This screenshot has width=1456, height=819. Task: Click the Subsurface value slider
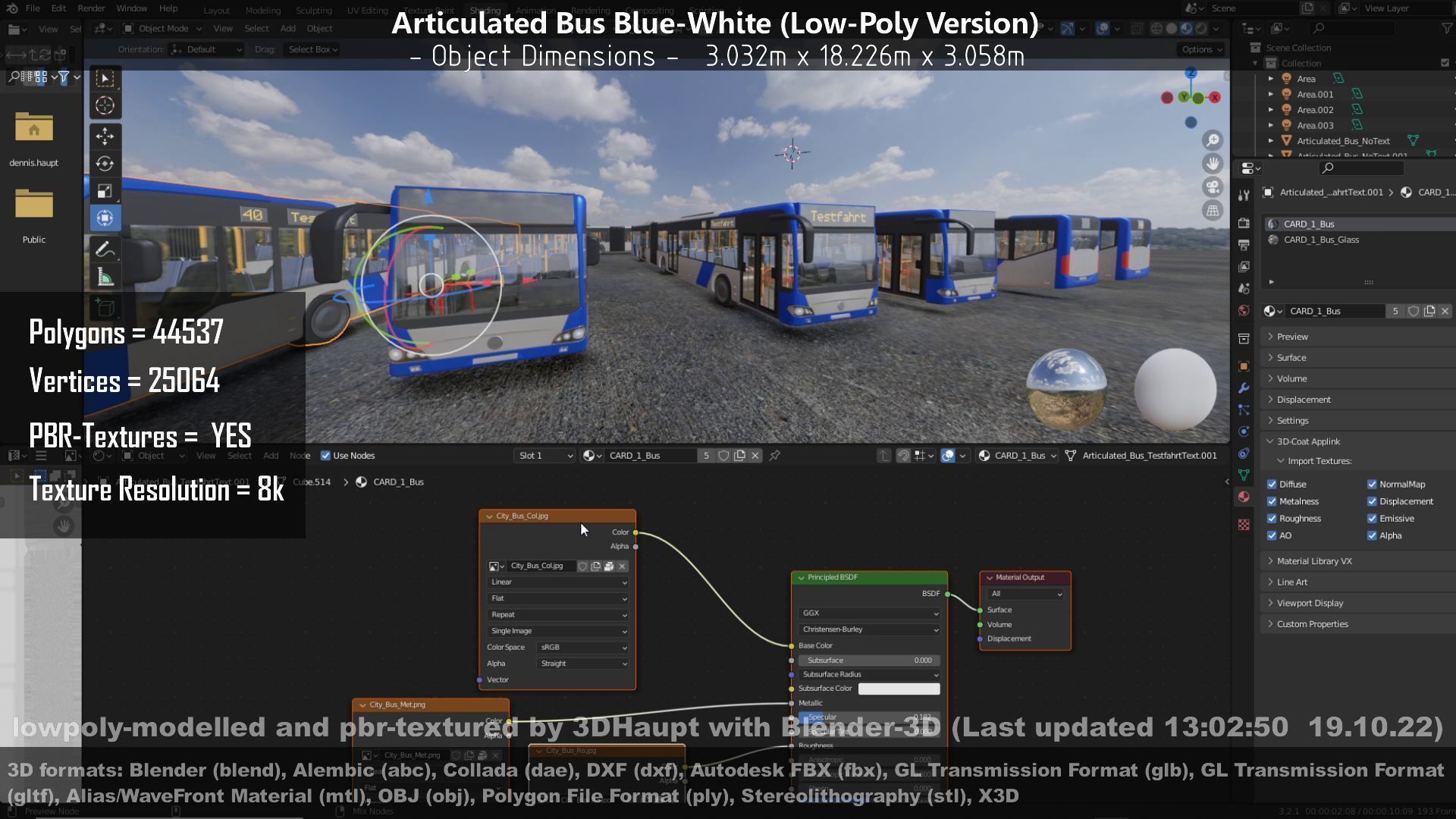coord(870,661)
